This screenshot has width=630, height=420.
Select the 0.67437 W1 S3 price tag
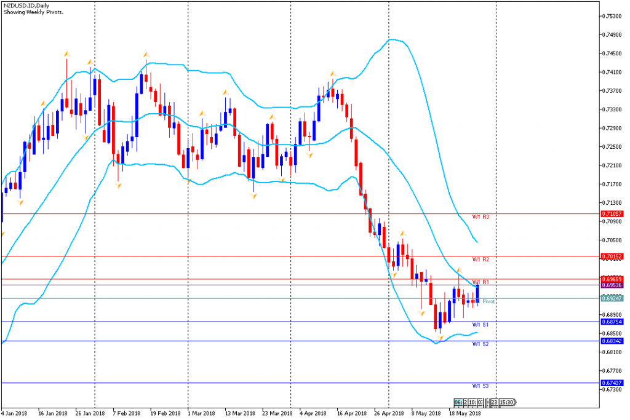612,383
